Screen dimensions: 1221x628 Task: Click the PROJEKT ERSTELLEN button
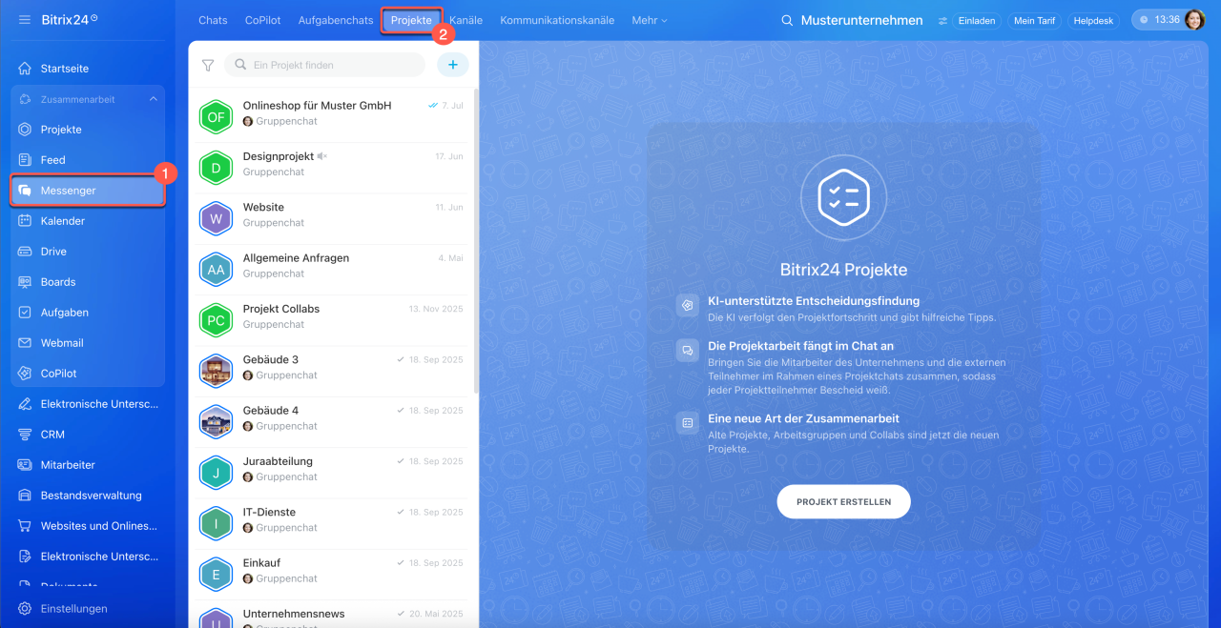click(x=843, y=501)
